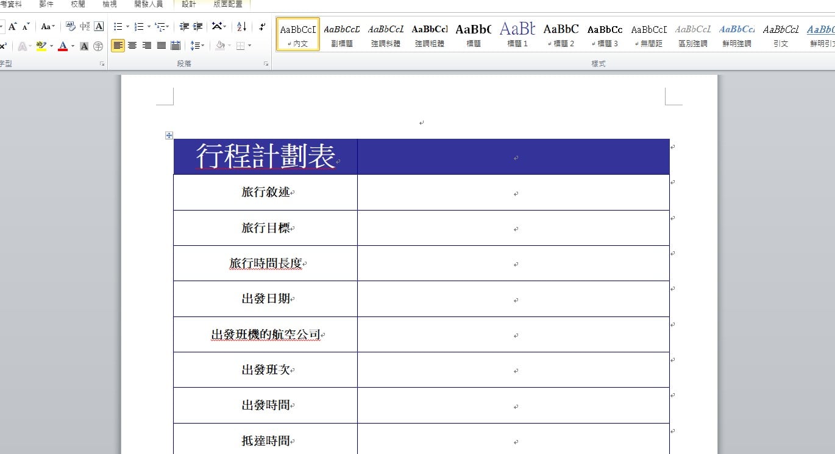Click the empty cell beside 旅行敘述
Screen dimensions: 835x454
(x=513, y=192)
